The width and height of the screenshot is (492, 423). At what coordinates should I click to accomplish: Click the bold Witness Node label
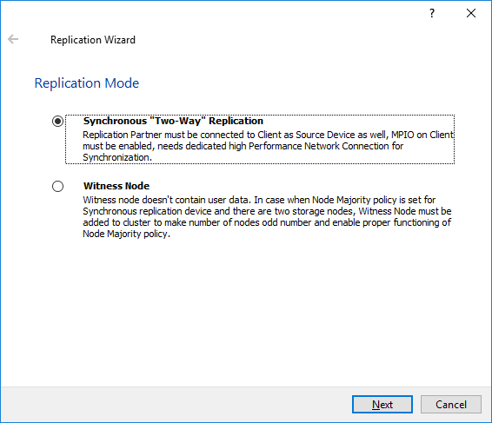116,186
